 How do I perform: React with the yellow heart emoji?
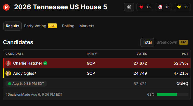click(x=182, y=7)
